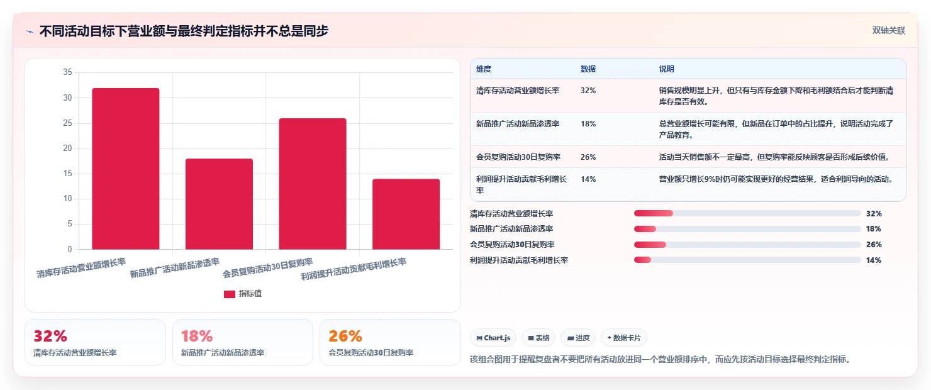Click progress label 利润提升活动贡献毛利增长率
931x390 pixels.
click(x=519, y=260)
